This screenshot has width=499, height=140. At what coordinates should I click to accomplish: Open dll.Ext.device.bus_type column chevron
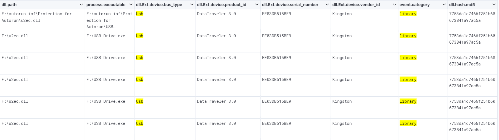point(192,5)
